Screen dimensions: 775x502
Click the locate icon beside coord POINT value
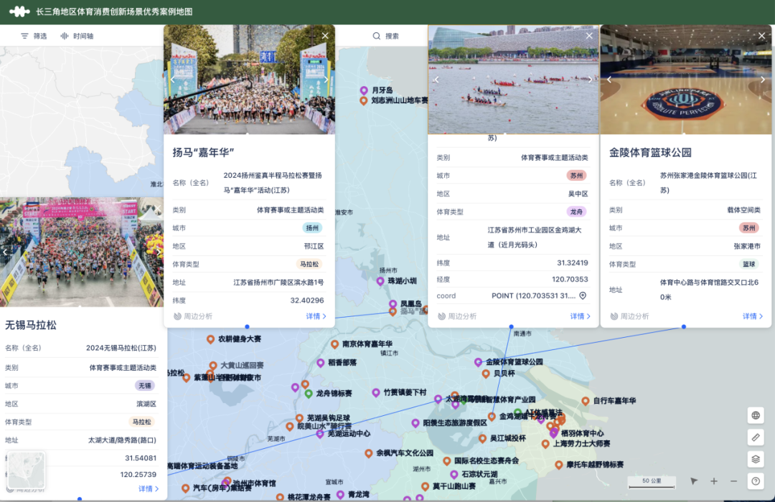tap(583, 295)
